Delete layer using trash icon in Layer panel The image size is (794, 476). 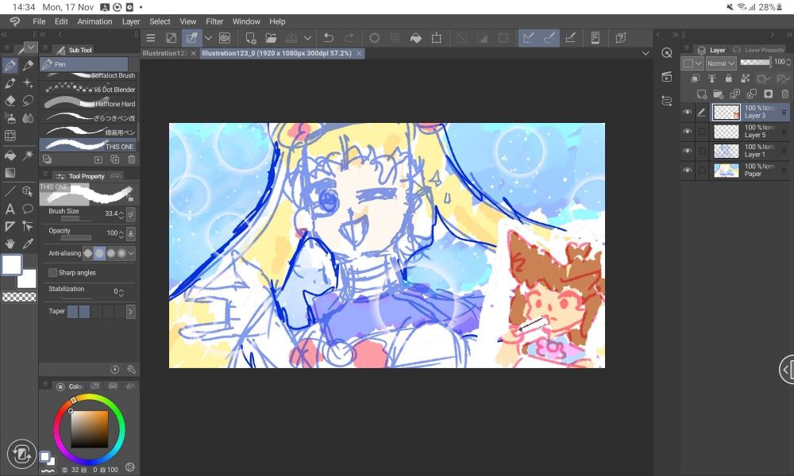785,94
